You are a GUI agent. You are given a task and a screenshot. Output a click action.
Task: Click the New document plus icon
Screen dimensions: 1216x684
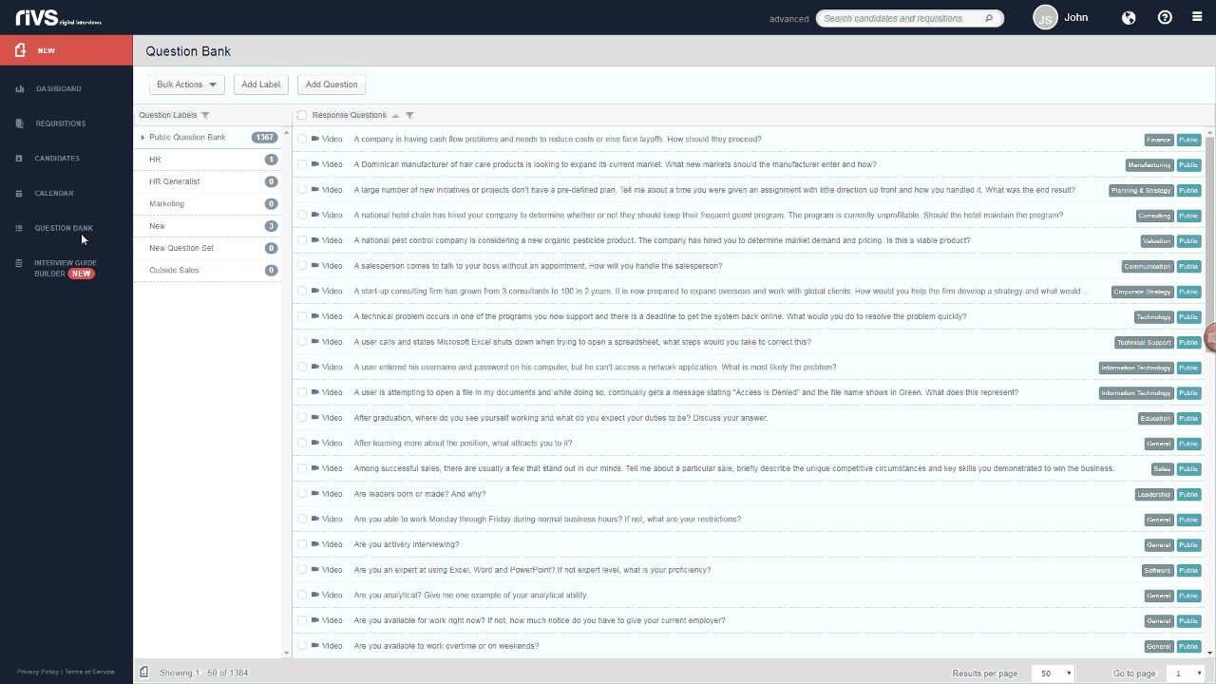pyautogui.click(x=20, y=50)
